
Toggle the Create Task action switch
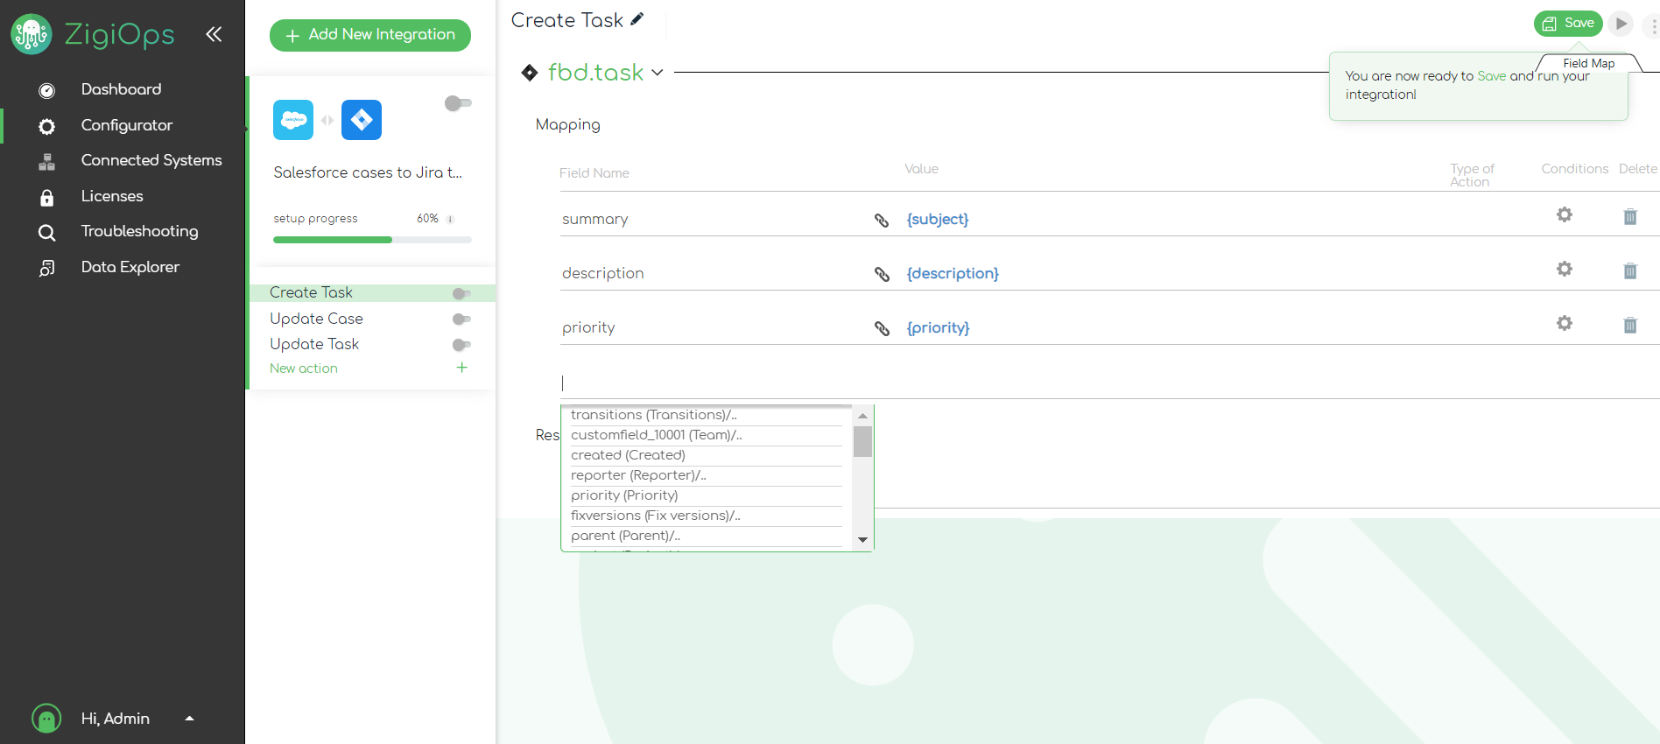point(461,293)
